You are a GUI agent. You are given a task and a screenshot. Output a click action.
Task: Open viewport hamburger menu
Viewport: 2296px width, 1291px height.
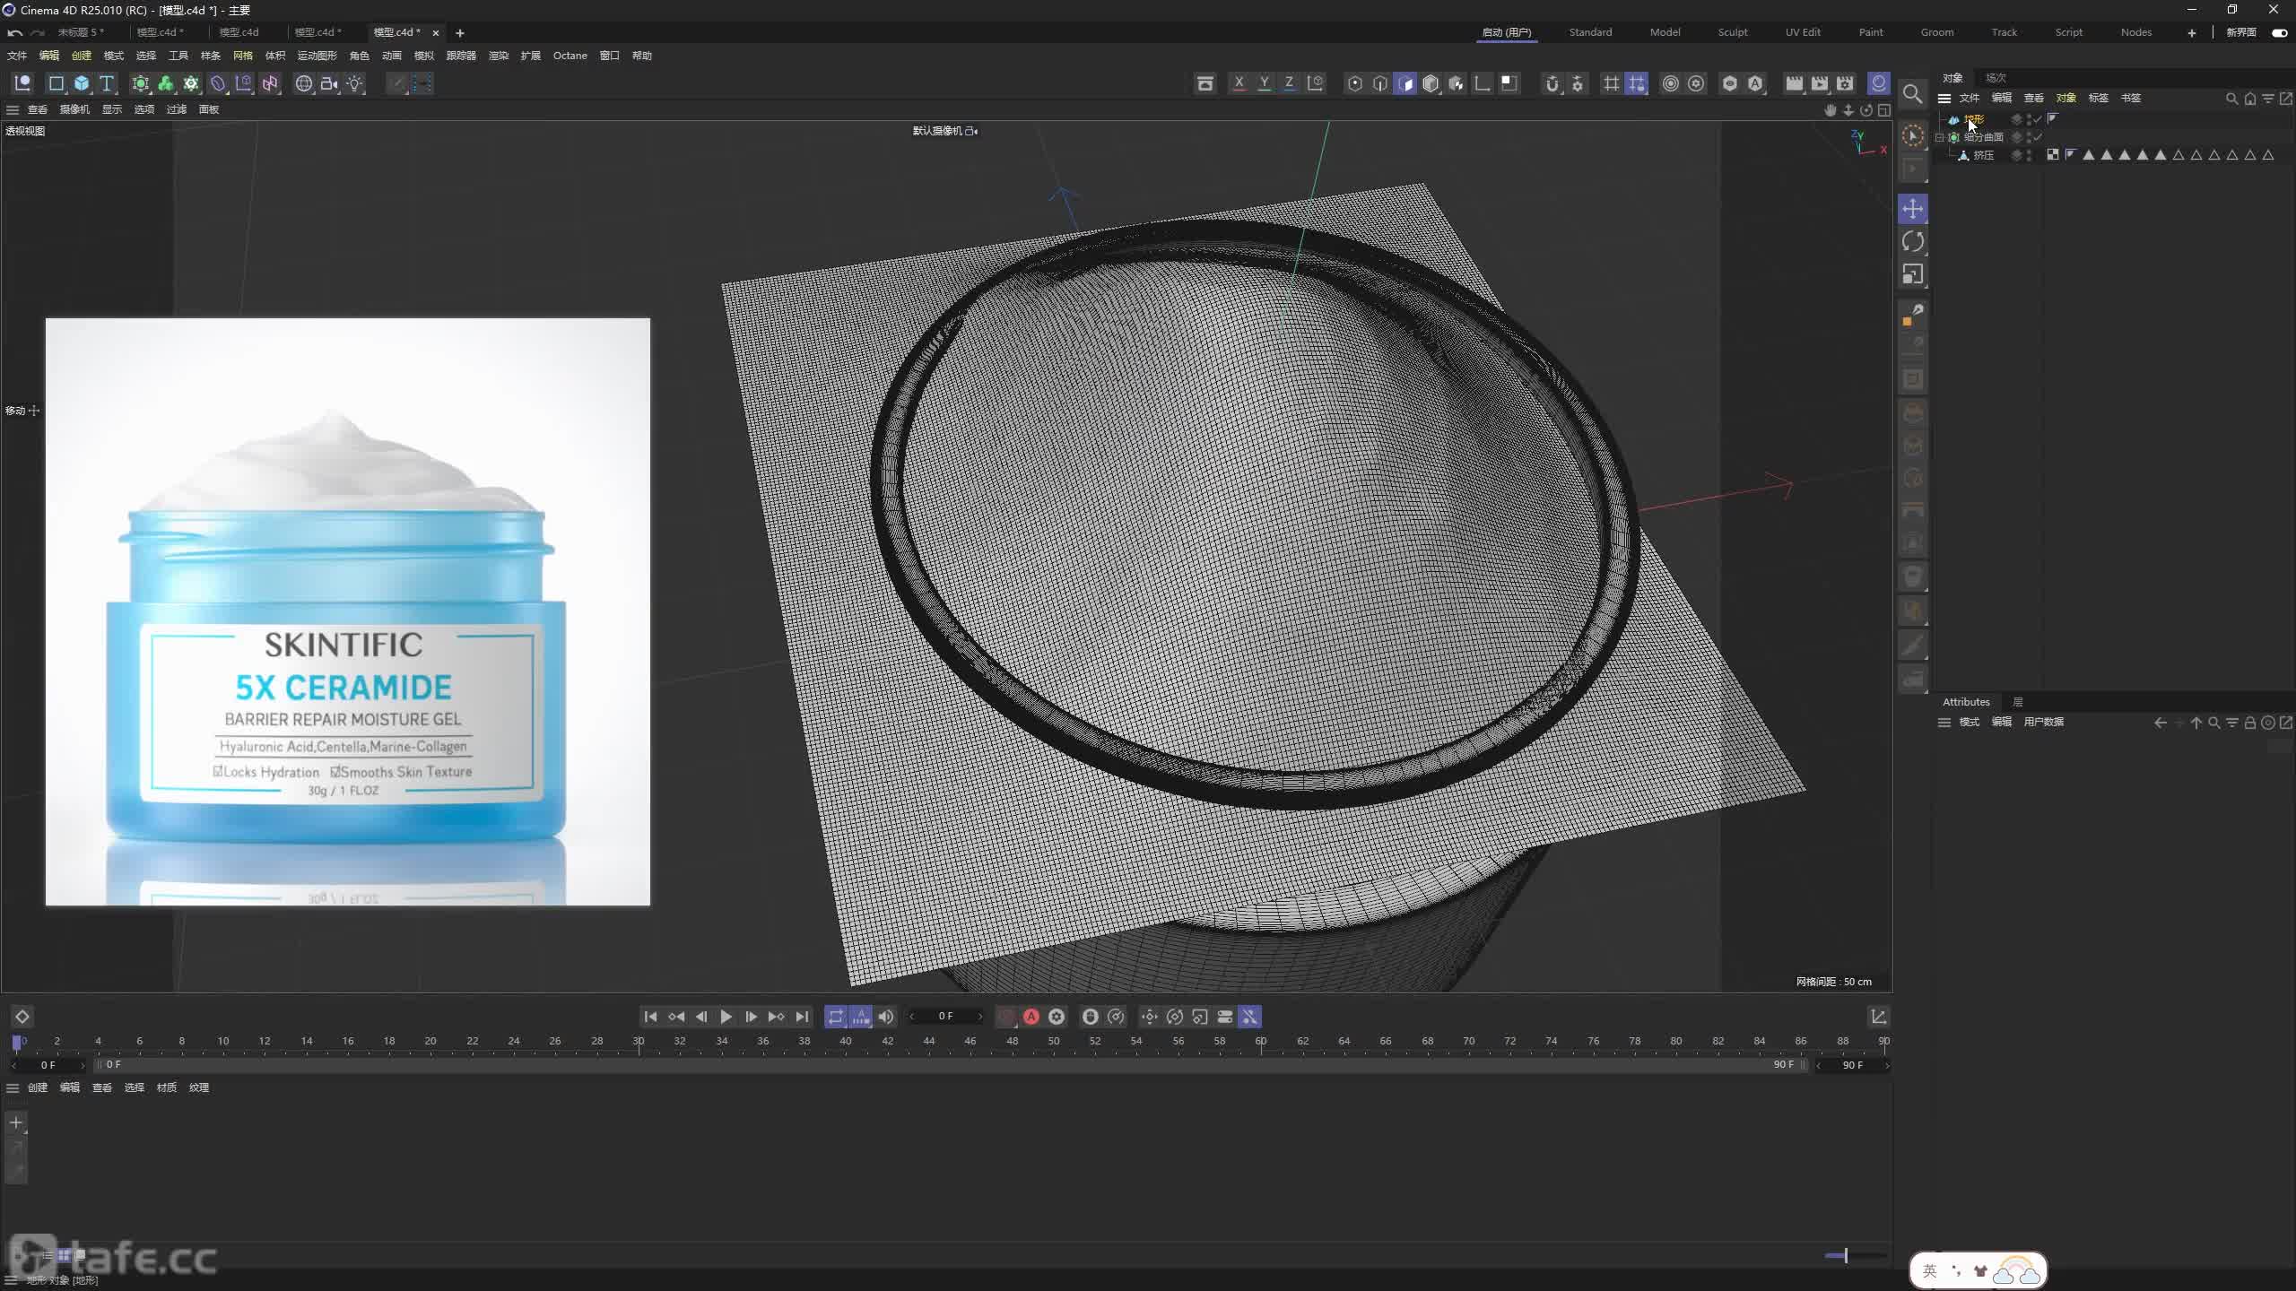[13, 109]
